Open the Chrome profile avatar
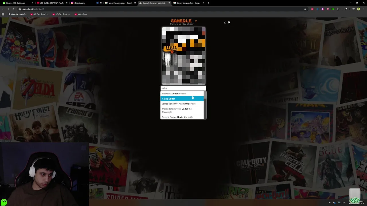 point(359,9)
